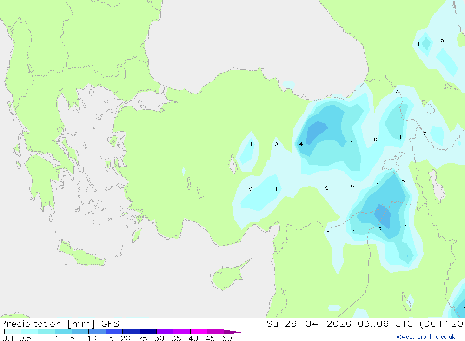The width and height of the screenshot is (465, 341).
Task: Pick the 35–40 mm legend swatch
Action: coord(182,332)
